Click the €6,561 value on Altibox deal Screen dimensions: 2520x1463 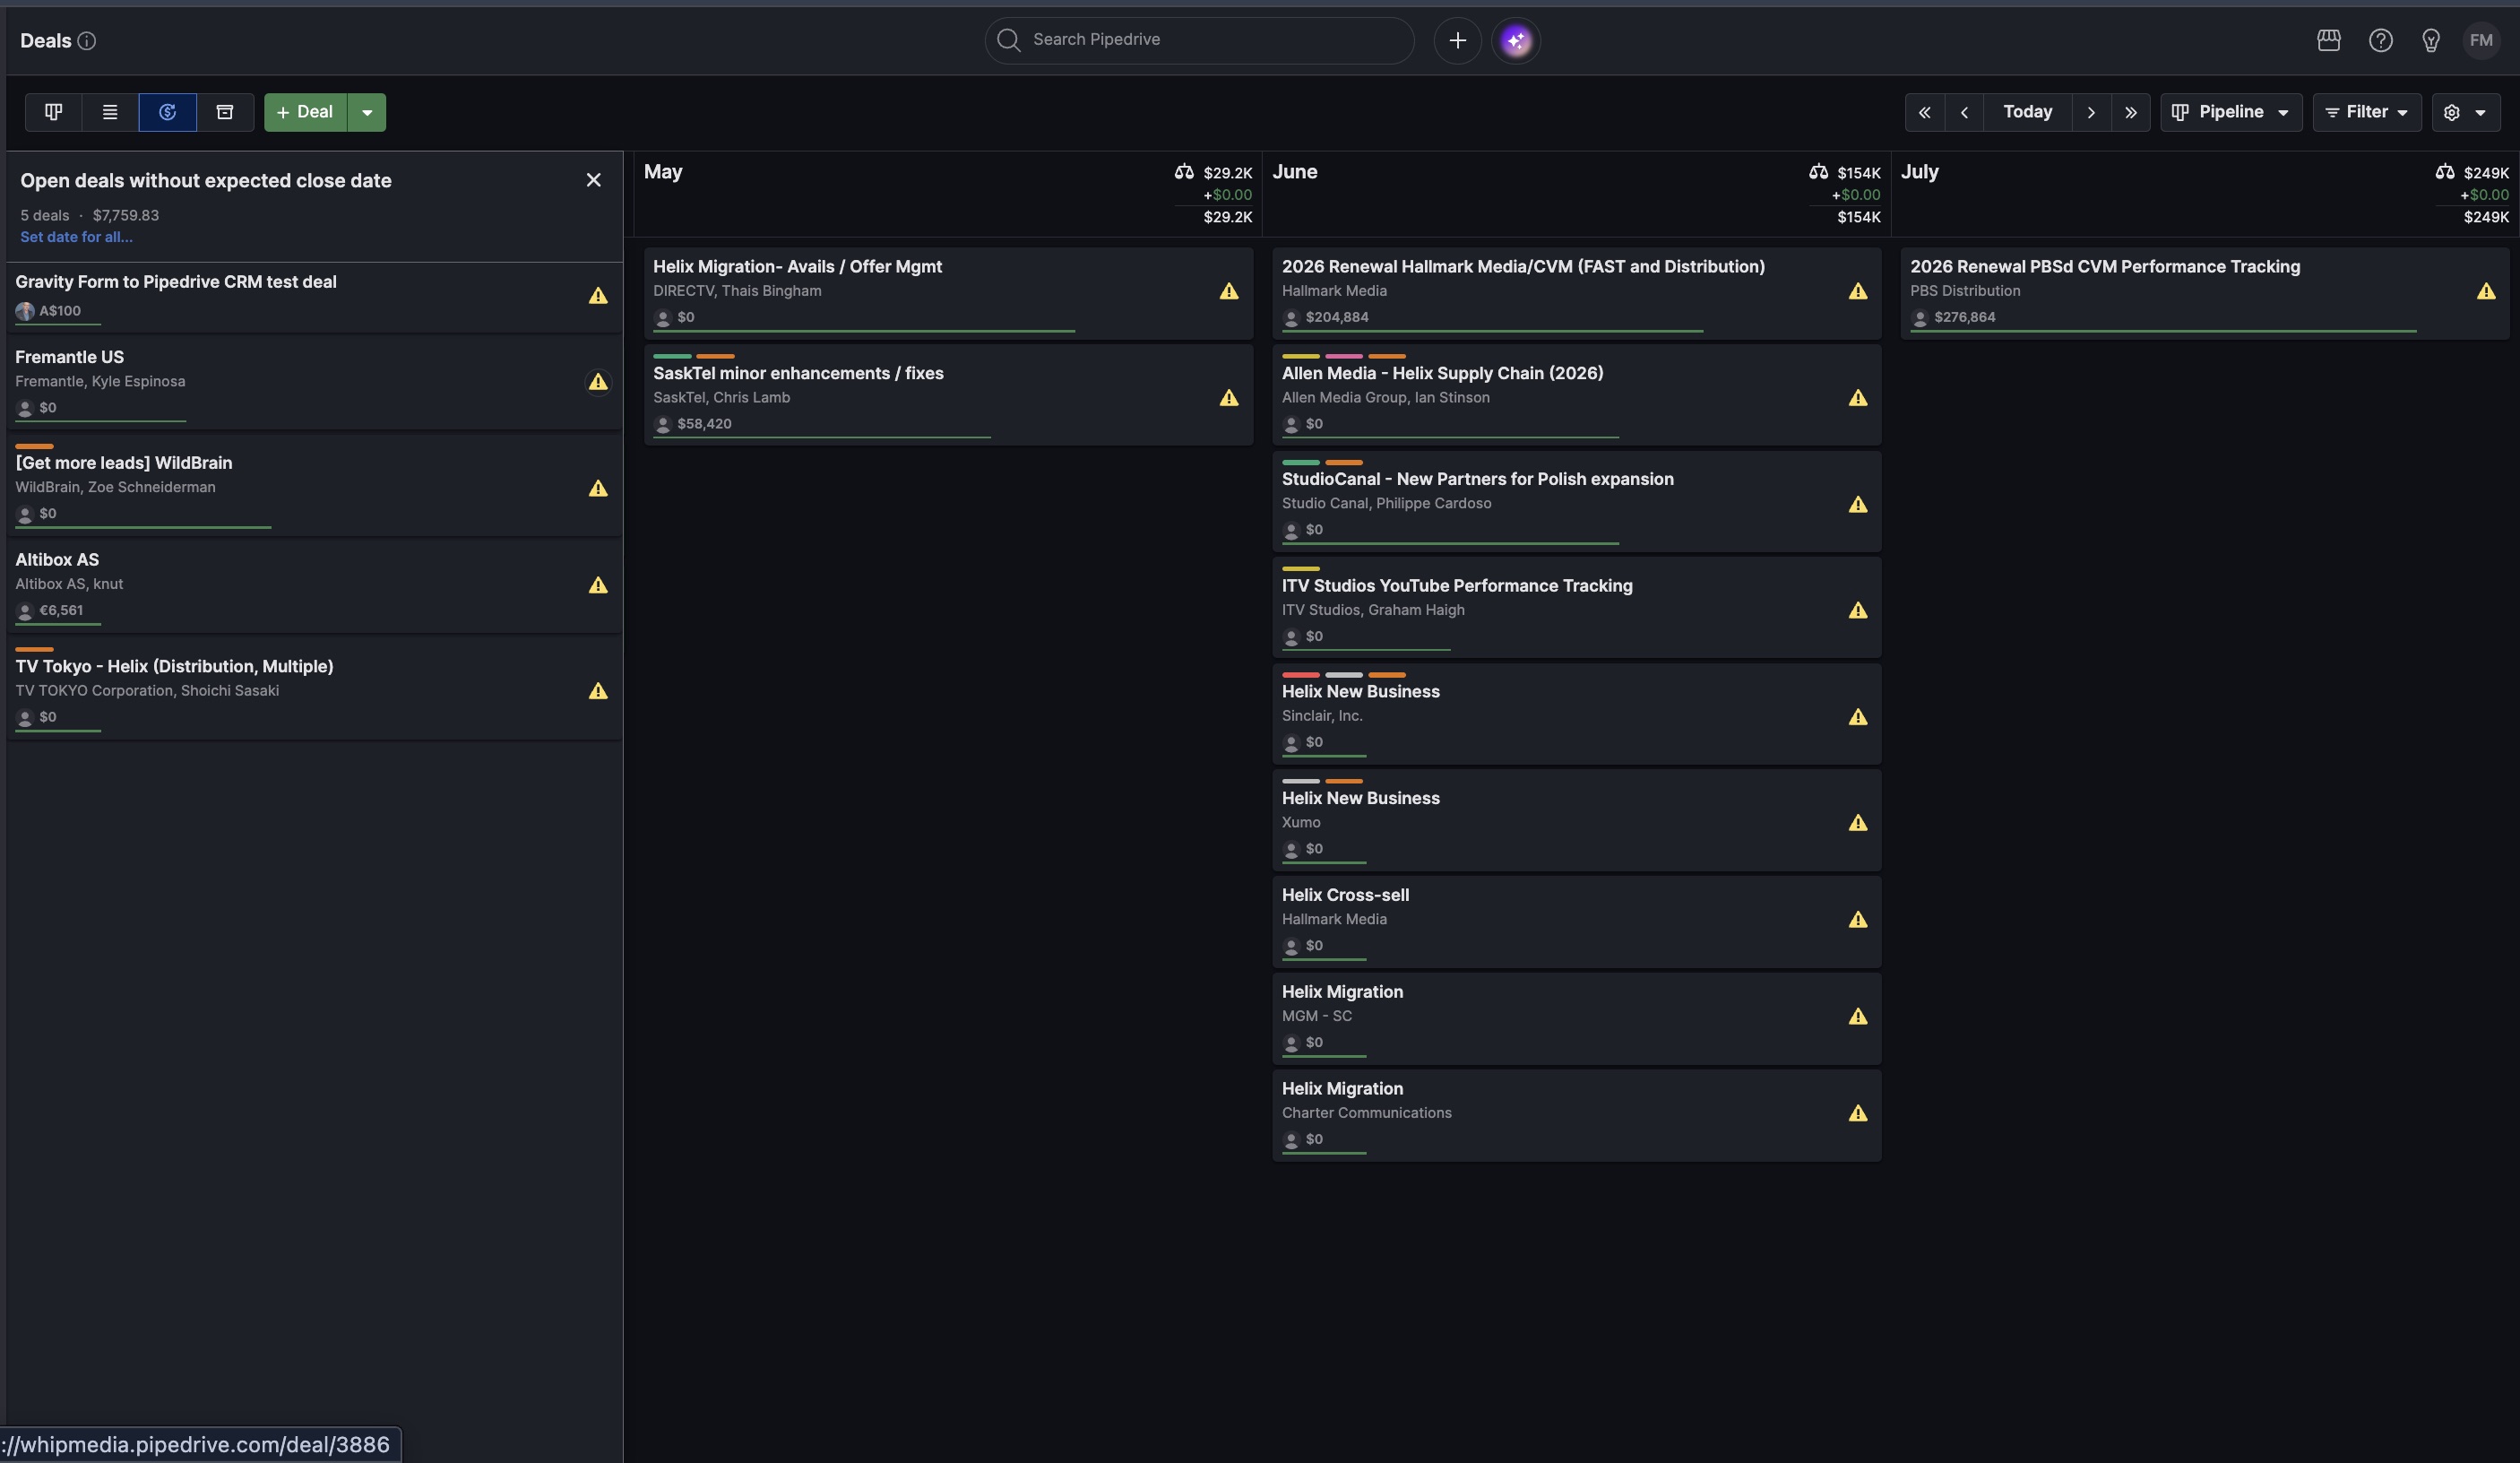(61, 610)
